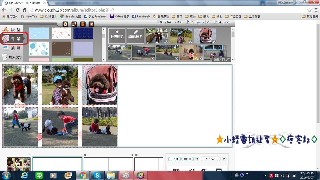The image size is (320, 180).
Task: Choose the light blue cloud background
Action: coord(39,33)
